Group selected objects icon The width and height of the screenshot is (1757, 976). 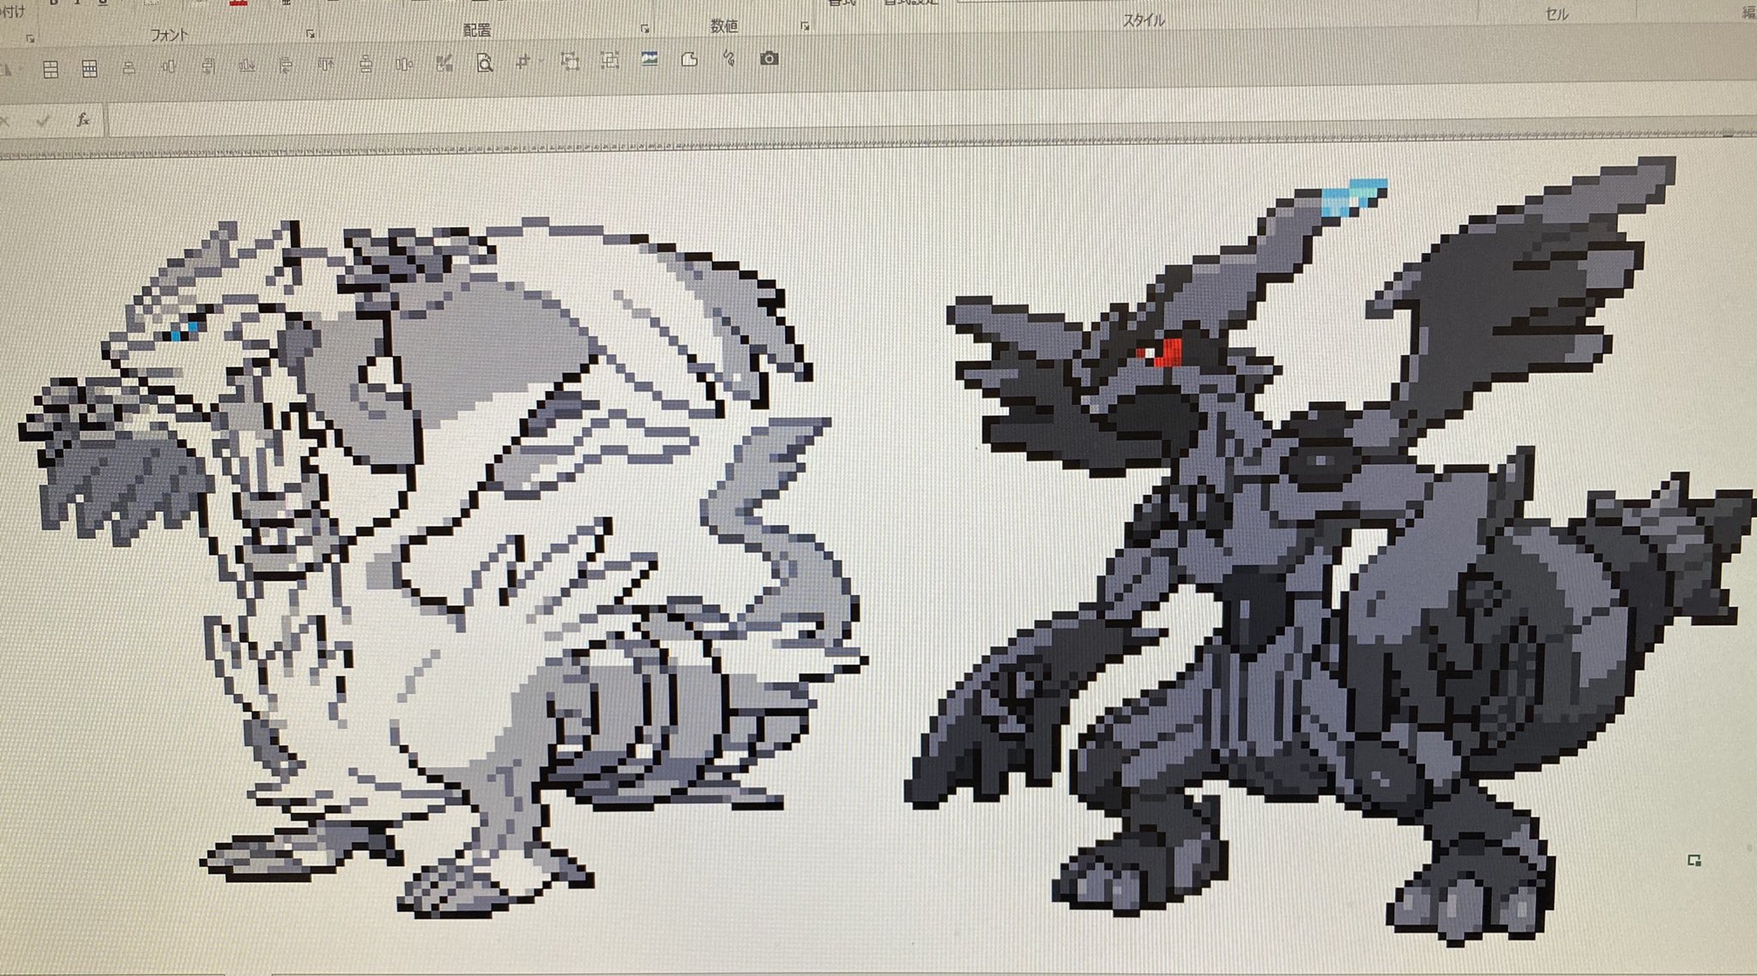pos(569,61)
